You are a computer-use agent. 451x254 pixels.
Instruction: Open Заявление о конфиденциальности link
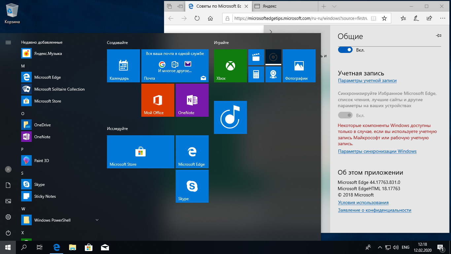[x=374, y=210]
